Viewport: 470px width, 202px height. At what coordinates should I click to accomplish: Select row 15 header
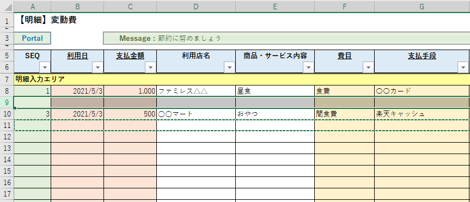click(x=7, y=171)
